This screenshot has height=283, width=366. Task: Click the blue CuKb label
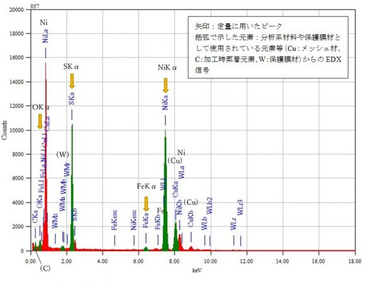pos(191,219)
